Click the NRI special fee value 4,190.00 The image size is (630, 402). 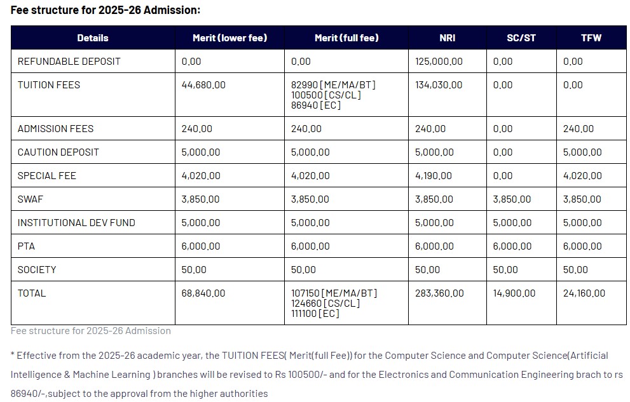coord(434,176)
